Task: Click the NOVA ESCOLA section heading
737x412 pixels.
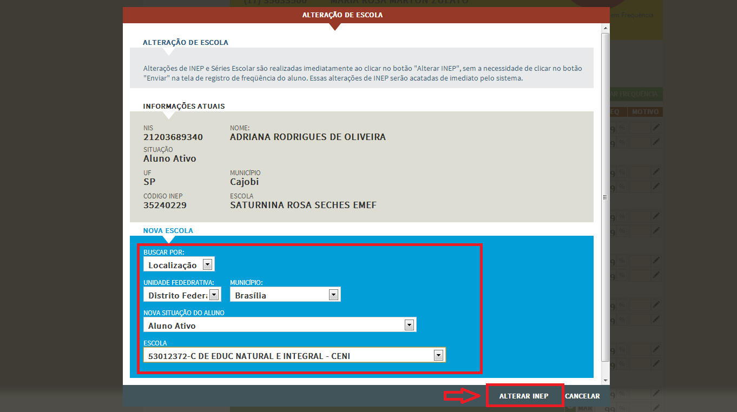Action: click(x=168, y=230)
